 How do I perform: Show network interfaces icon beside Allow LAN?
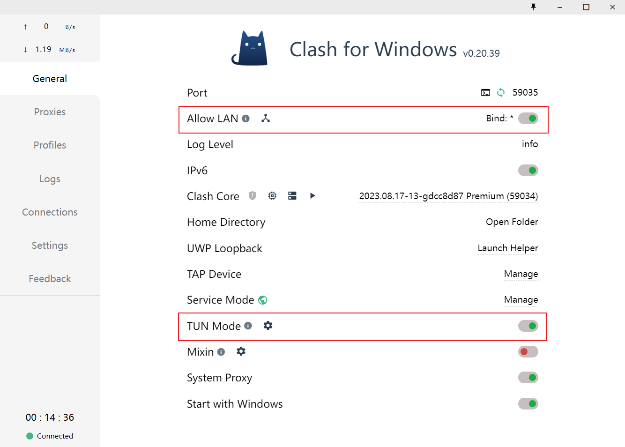[266, 118]
